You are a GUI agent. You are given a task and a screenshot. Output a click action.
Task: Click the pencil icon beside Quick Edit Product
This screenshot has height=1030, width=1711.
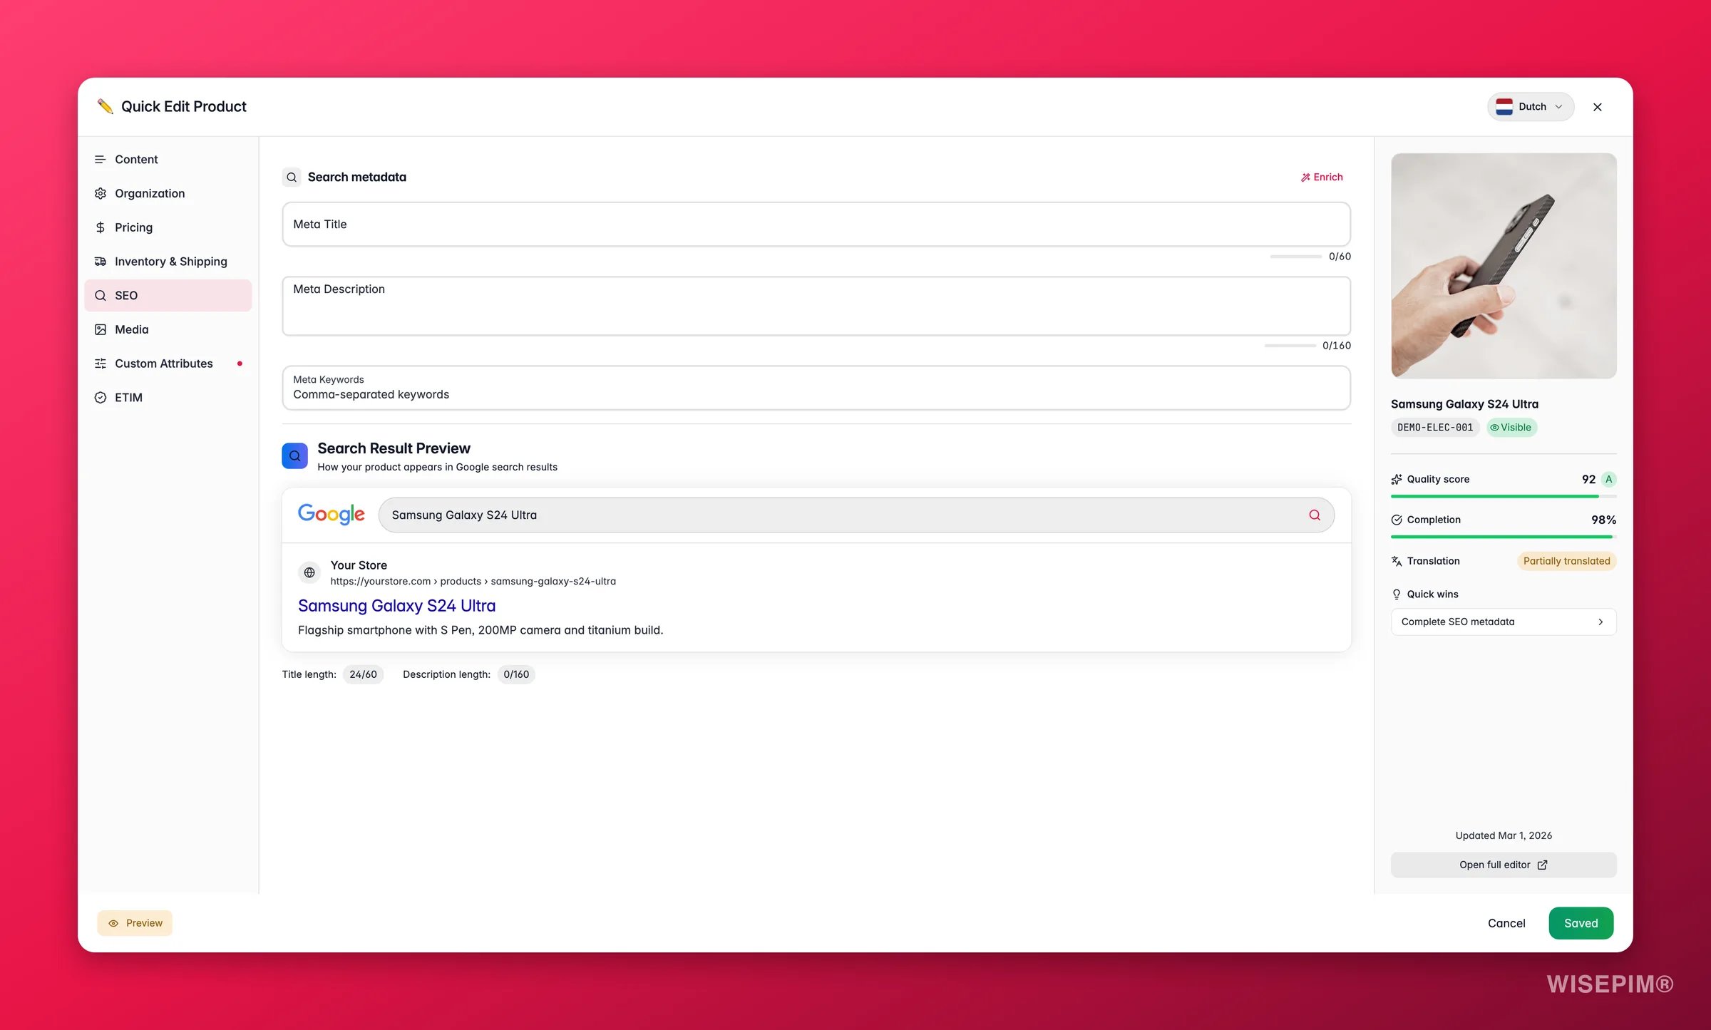(106, 106)
